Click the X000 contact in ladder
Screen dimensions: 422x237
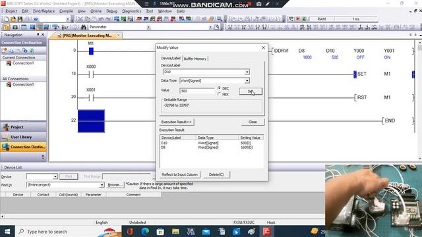91,74
